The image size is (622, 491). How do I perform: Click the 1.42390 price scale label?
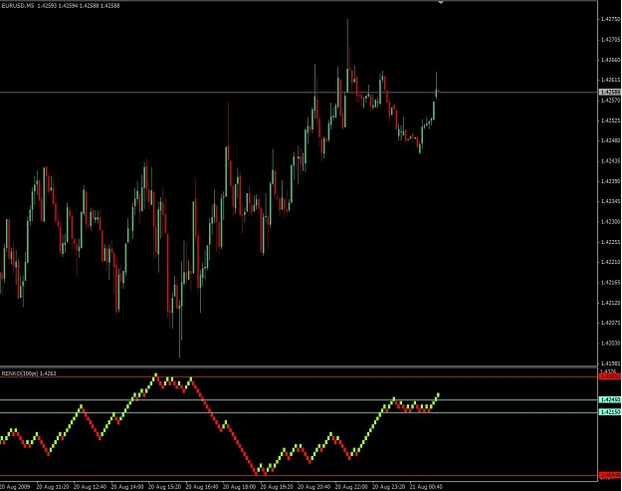610,181
